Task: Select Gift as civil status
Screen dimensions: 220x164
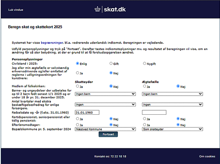Action: 111,63
